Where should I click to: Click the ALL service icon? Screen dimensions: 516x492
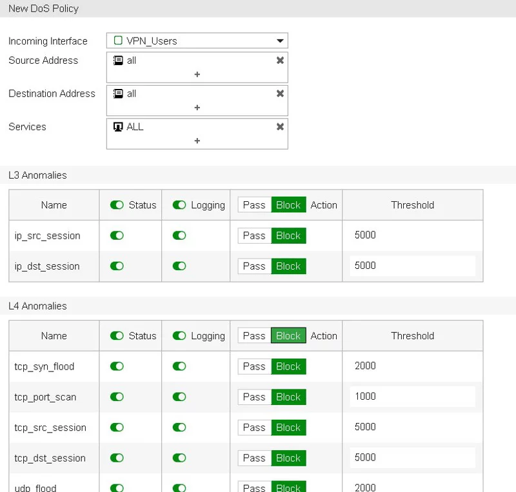click(x=118, y=127)
